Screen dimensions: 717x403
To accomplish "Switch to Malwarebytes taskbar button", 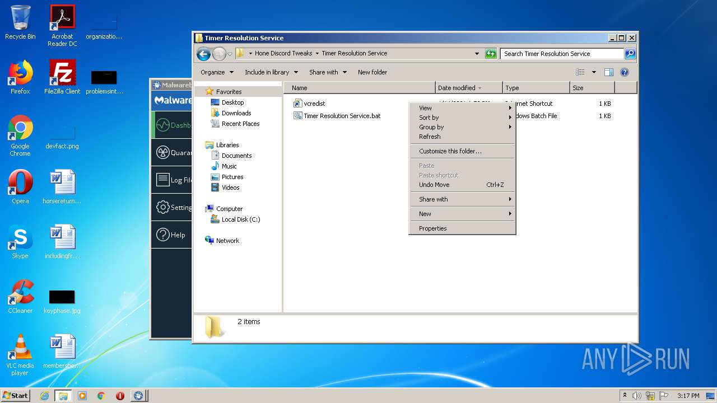I will click(138, 396).
